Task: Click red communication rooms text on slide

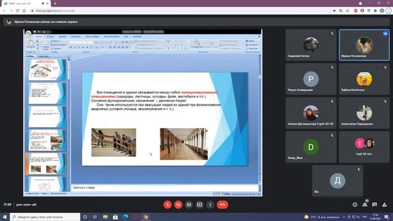Action: click(154, 95)
